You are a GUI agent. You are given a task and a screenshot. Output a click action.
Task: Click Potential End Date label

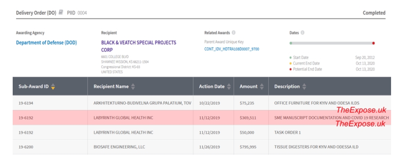click(x=307, y=69)
